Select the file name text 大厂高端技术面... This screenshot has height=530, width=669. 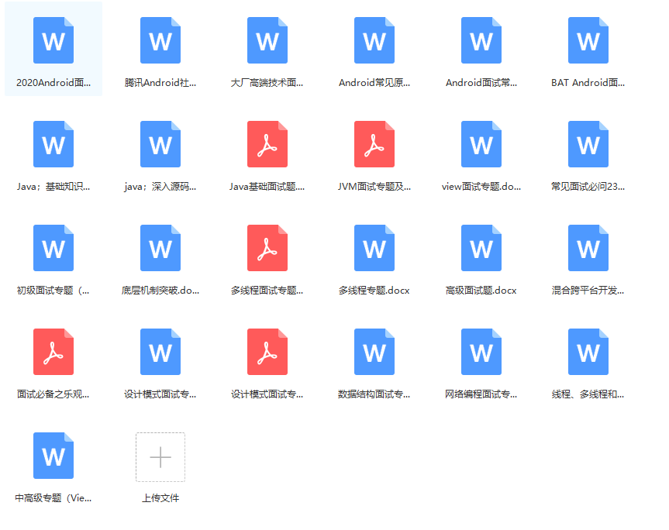point(267,83)
